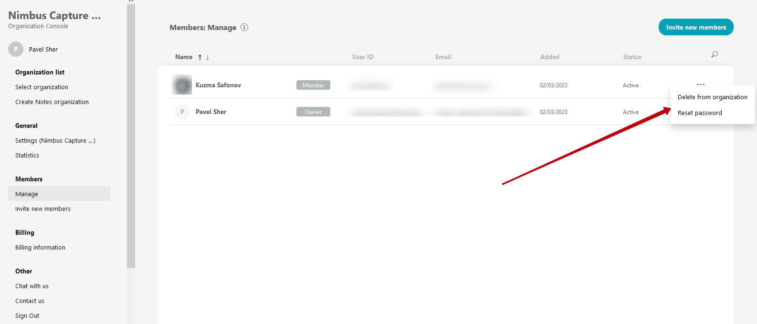Open Create Notes organization
The width and height of the screenshot is (757, 324).
point(52,102)
